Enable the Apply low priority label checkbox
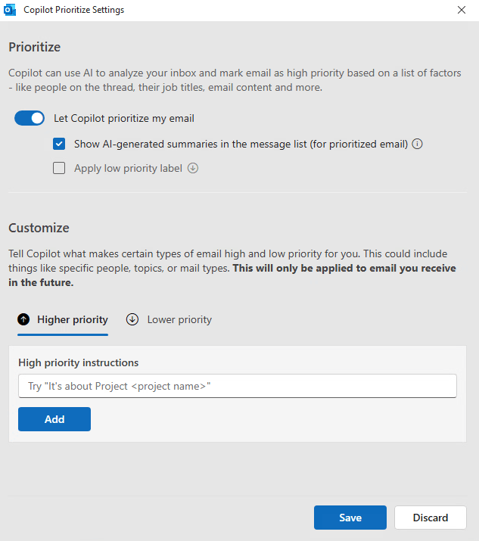Screen dimensions: 479x541 pyautogui.click(x=59, y=169)
